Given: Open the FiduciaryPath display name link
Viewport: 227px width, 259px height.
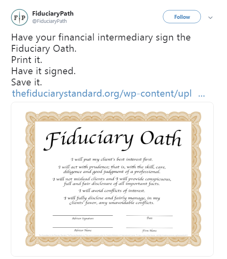Looking at the screenshot, I should coord(53,13).
